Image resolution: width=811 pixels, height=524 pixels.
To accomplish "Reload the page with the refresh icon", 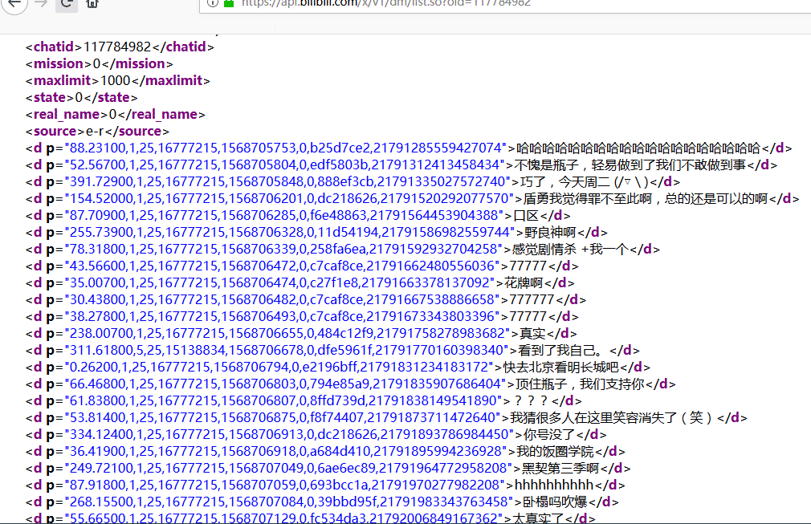I will [x=66, y=4].
